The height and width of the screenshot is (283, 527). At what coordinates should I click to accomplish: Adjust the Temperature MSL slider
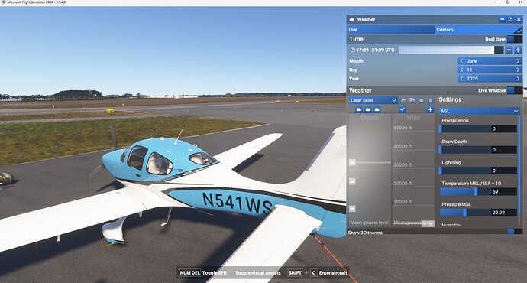pos(465,192)
